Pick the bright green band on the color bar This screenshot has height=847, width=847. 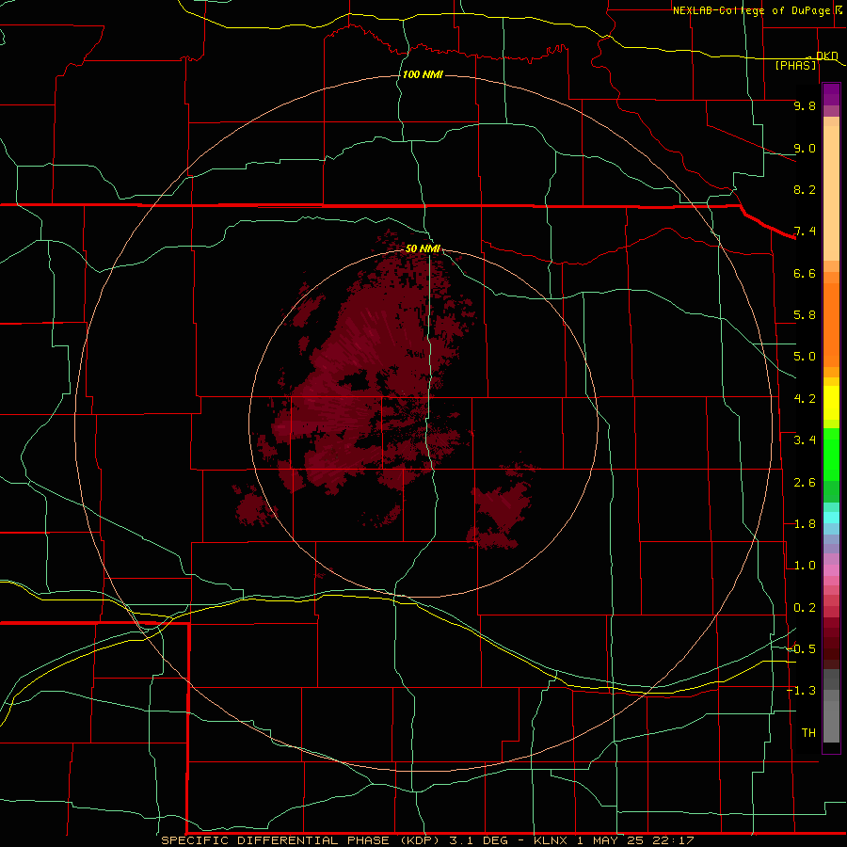[831, 455]
